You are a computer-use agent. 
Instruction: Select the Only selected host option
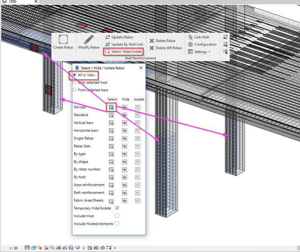click(75, 82)
